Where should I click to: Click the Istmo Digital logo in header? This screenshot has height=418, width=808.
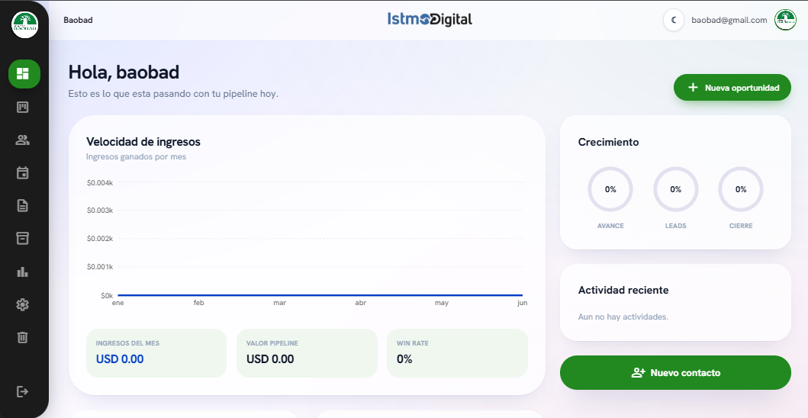(x=430, y=19)
